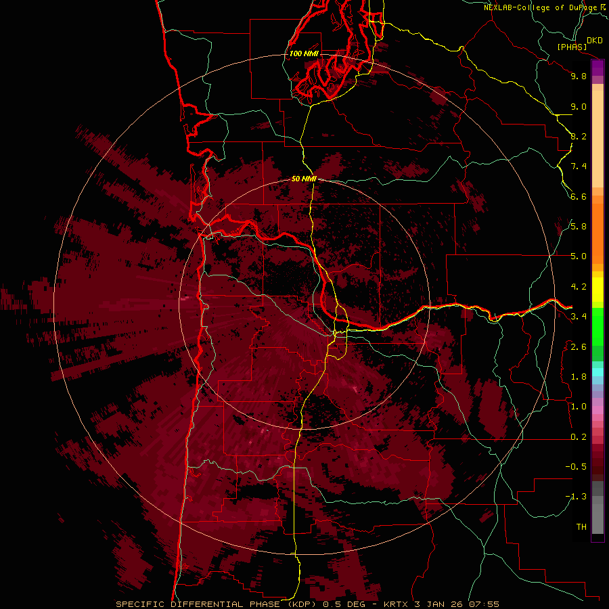Click the 1.0 scale value
Viewport: 609px width, 609px height.
[x=579, y=407]
